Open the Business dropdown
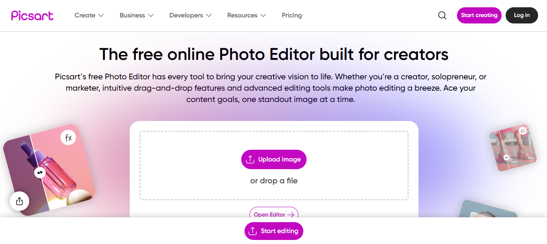Viewport: 547px width, 244px height. point(136,15)
